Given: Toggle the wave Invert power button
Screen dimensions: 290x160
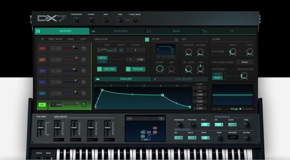Looking at the screenshot, I should (x=121, y=50).
